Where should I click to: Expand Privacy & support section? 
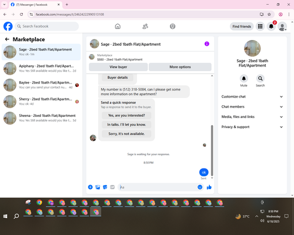[252, 127]
